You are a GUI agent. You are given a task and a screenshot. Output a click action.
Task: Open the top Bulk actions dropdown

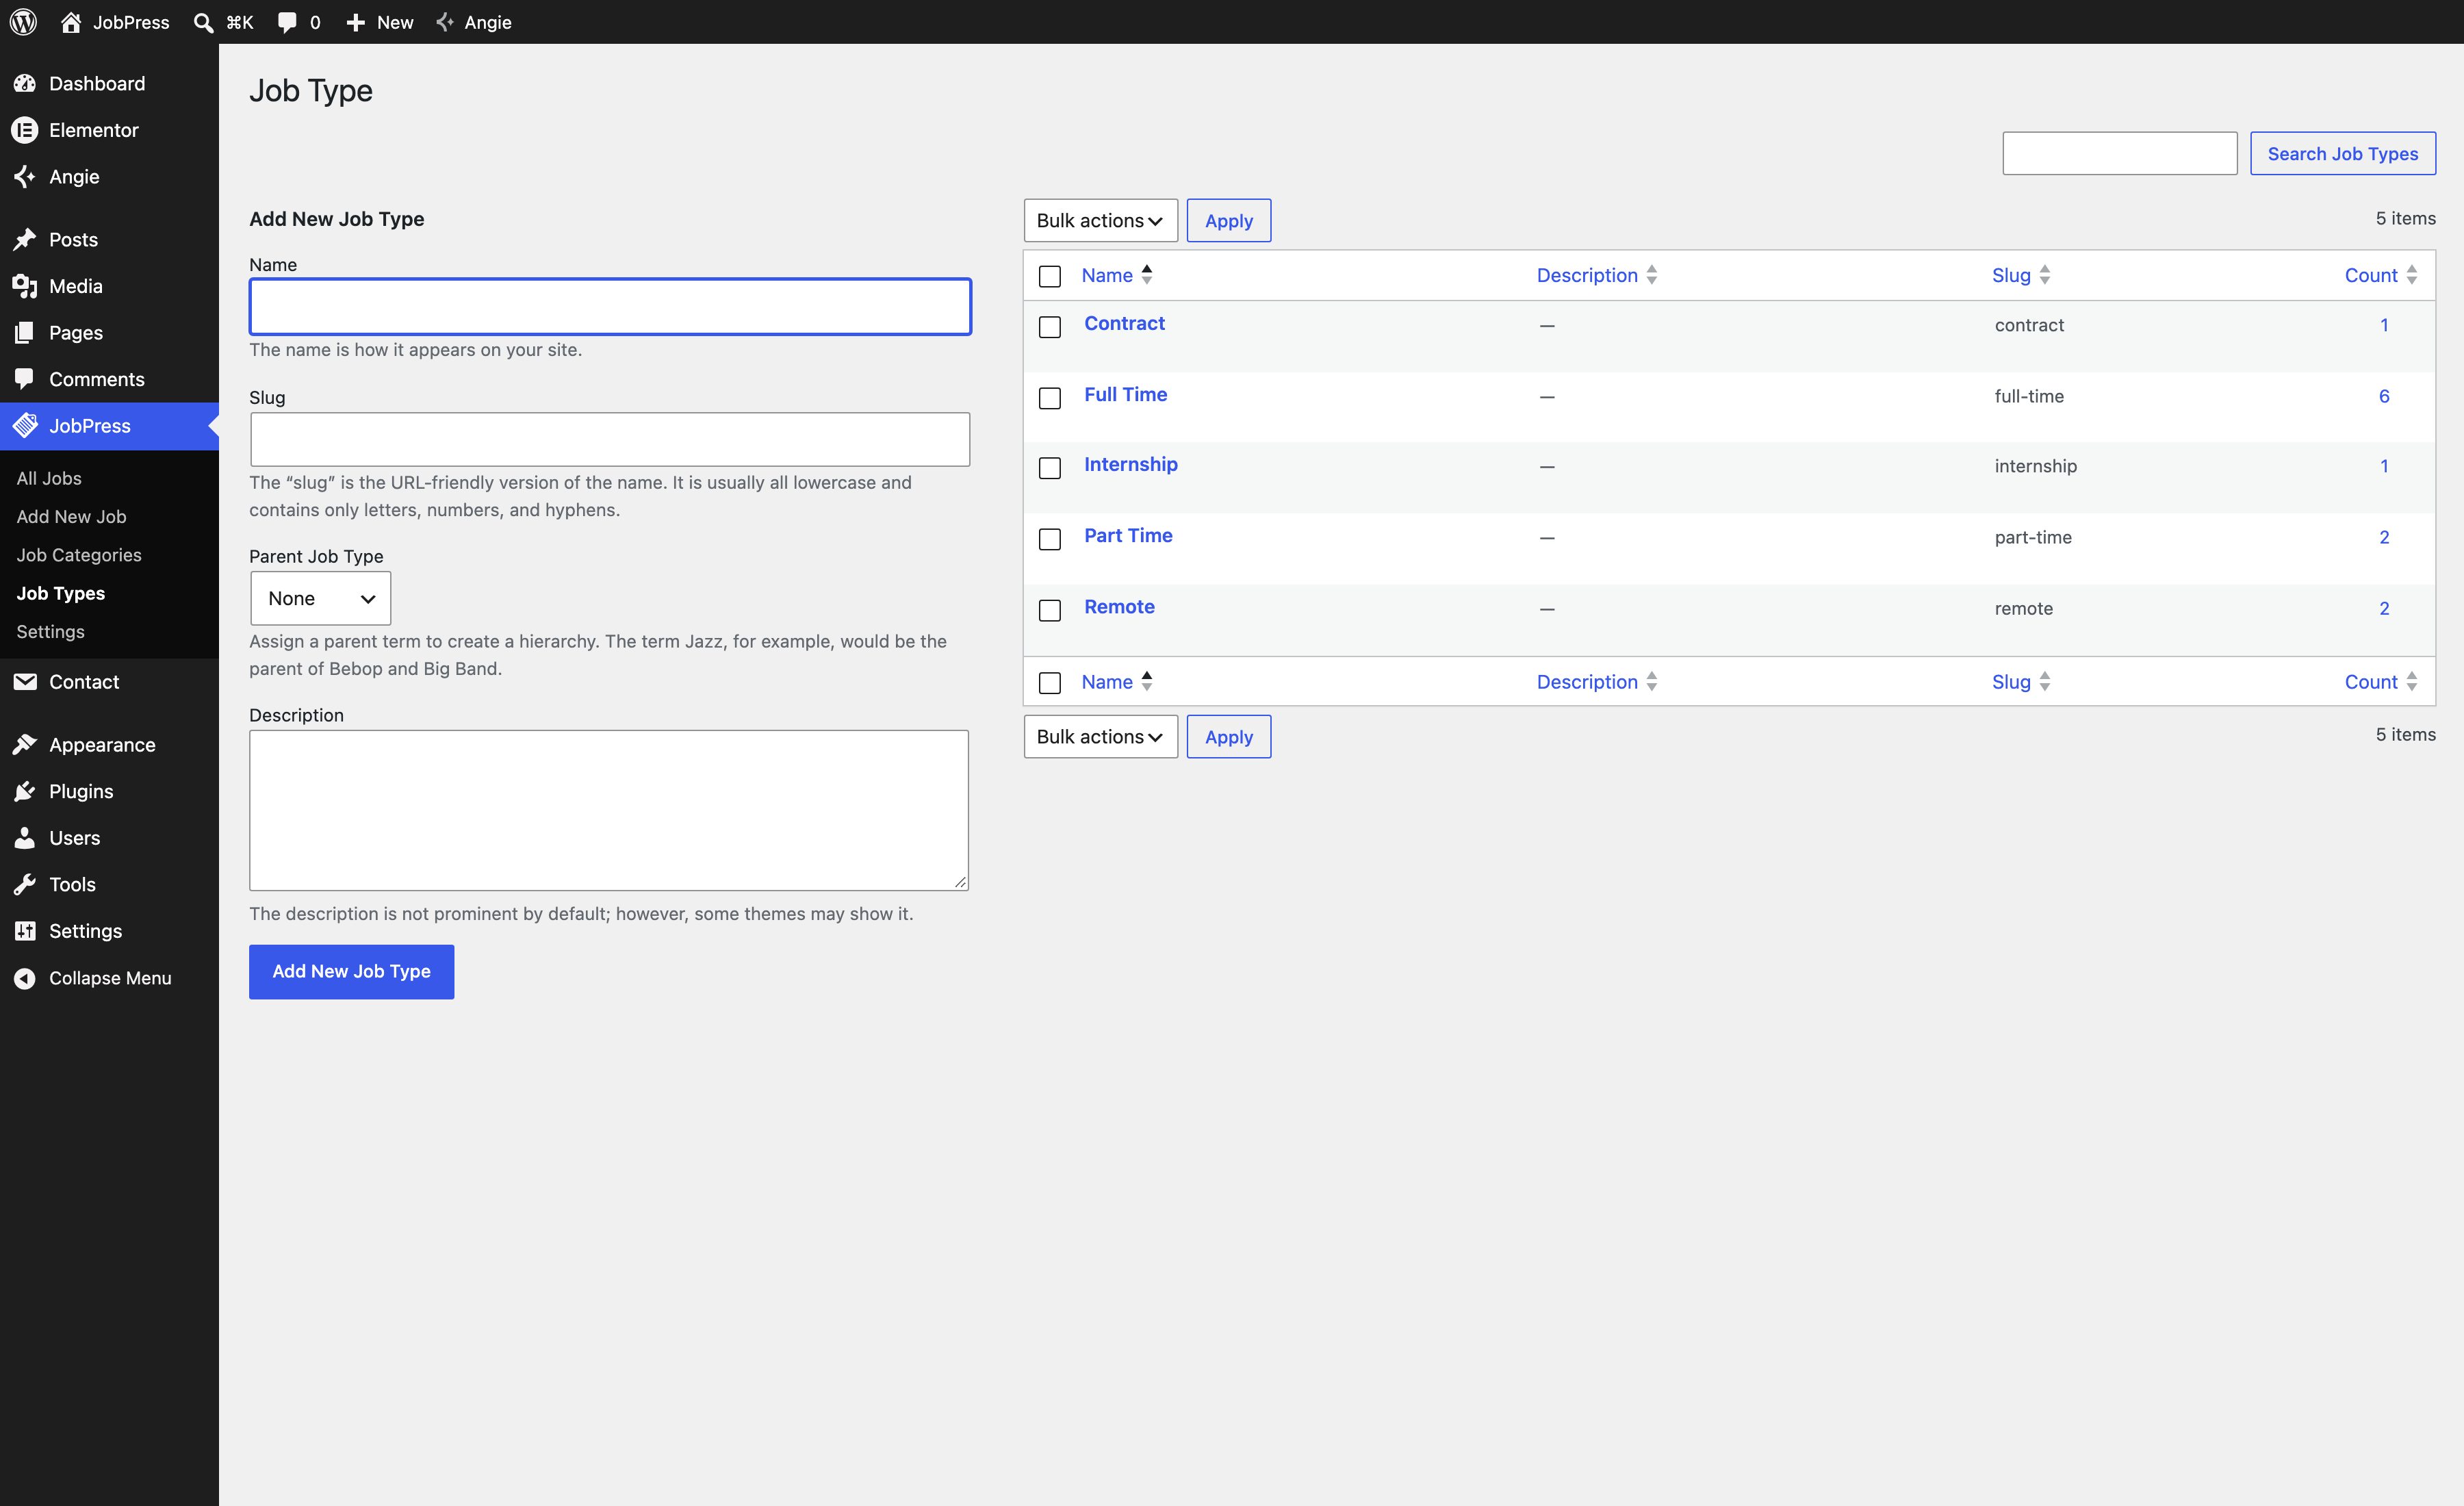(1100, 221)
